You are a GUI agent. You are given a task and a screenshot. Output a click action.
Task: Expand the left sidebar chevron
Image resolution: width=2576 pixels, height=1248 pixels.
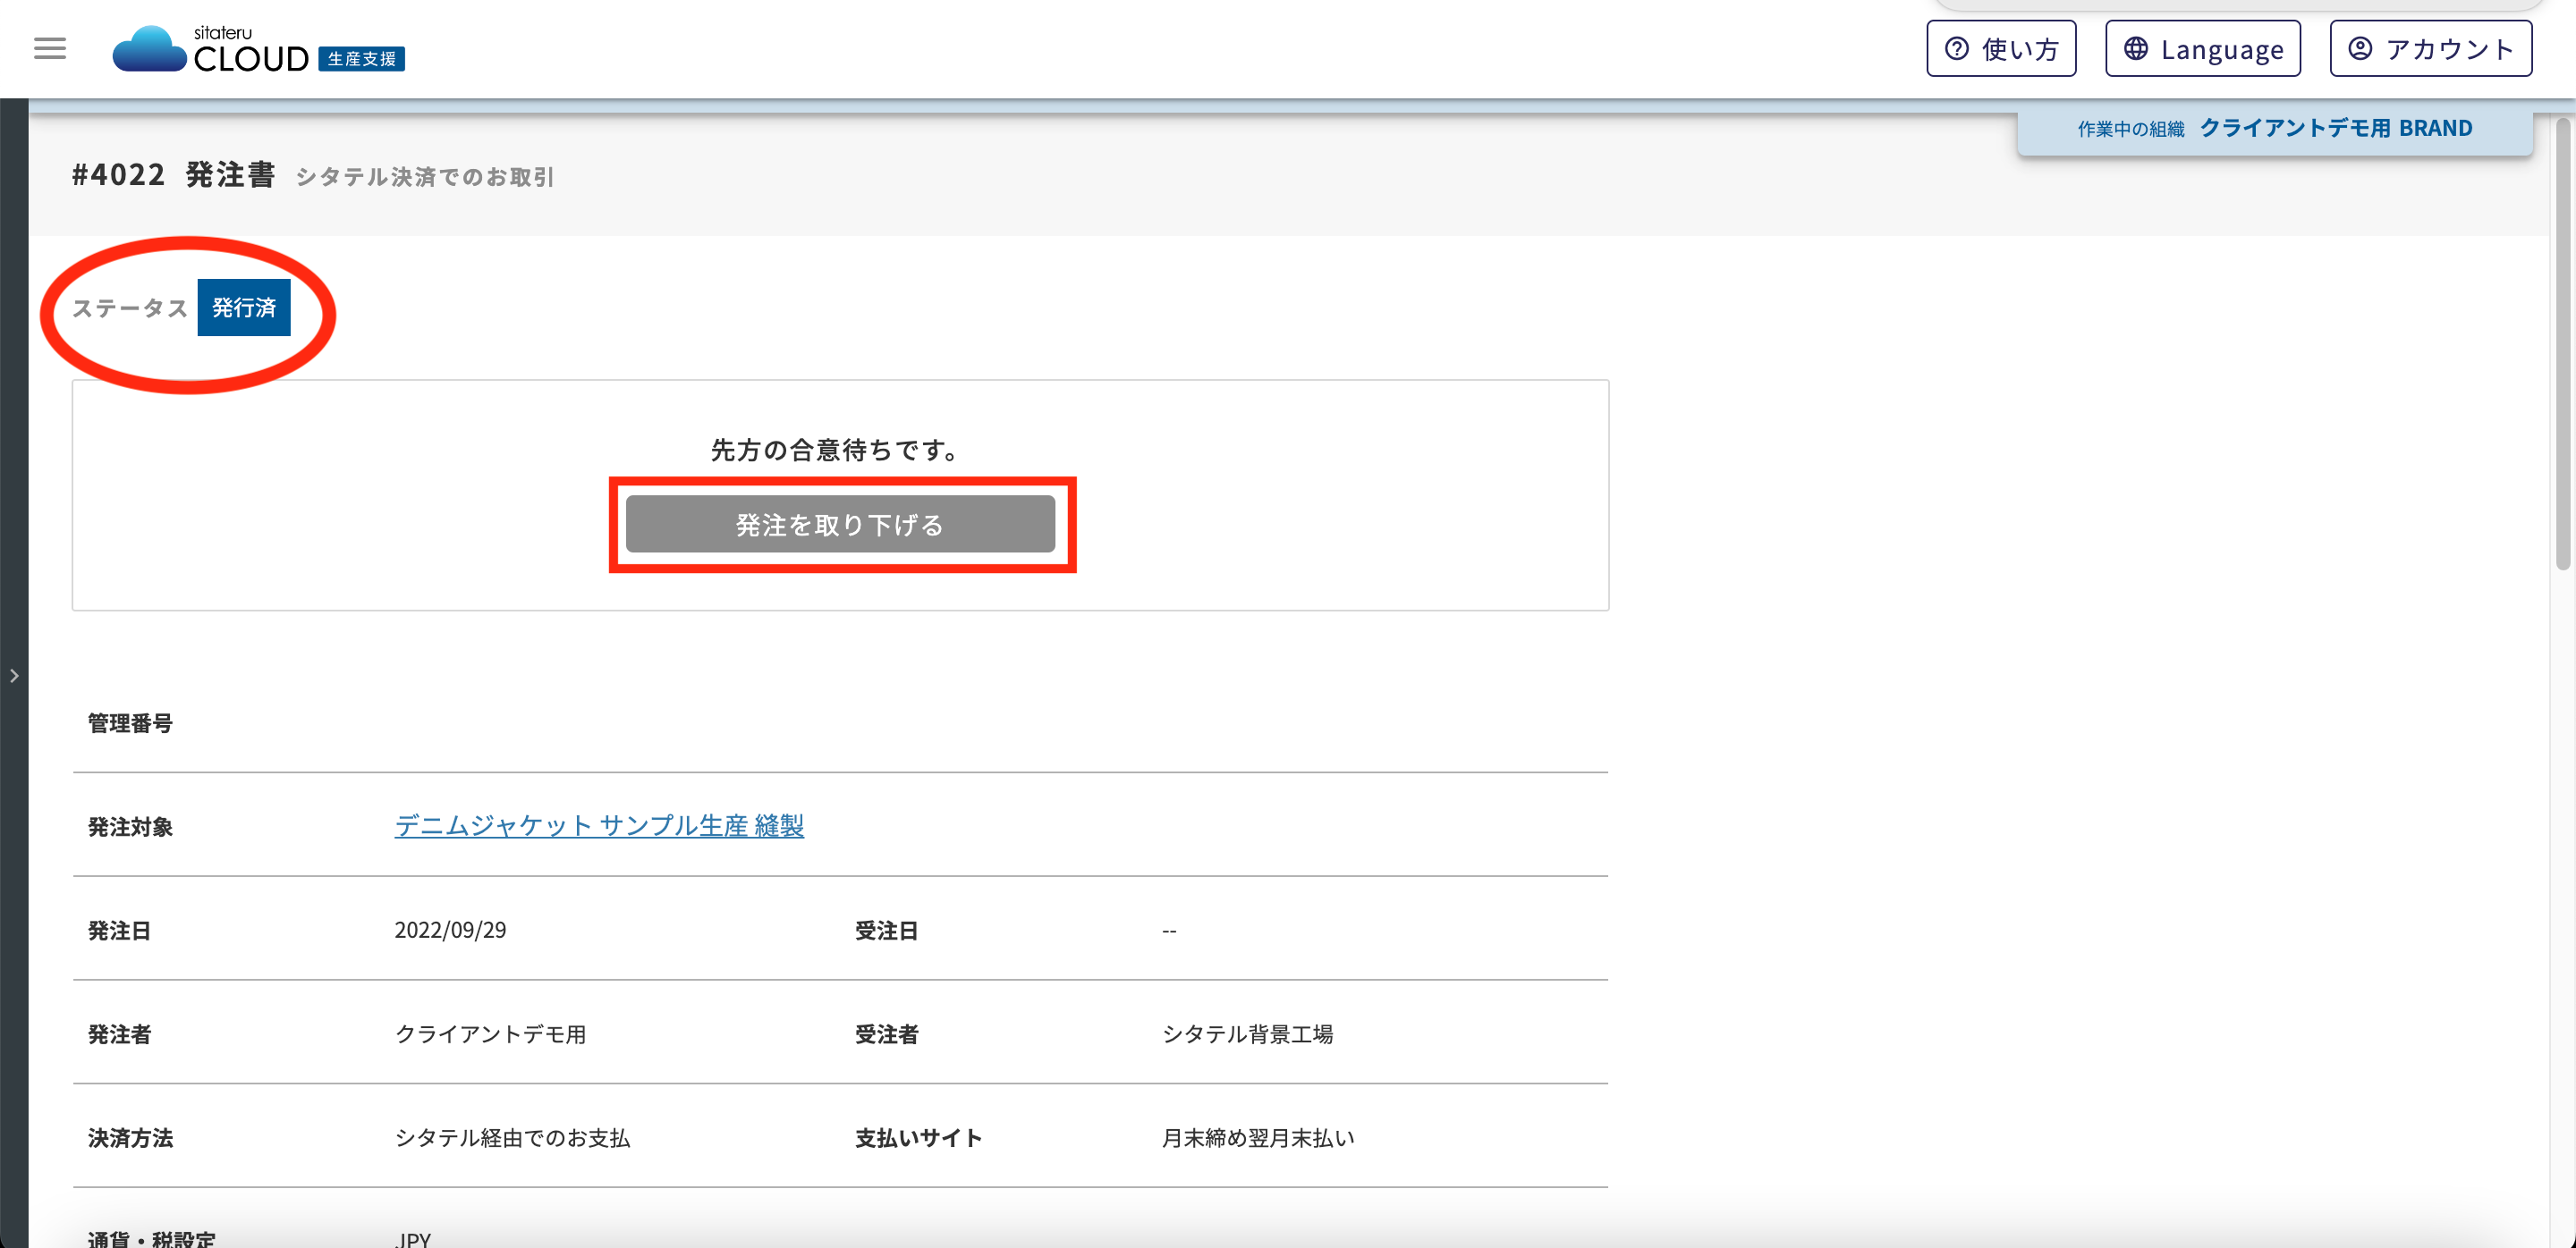[14, 676]
